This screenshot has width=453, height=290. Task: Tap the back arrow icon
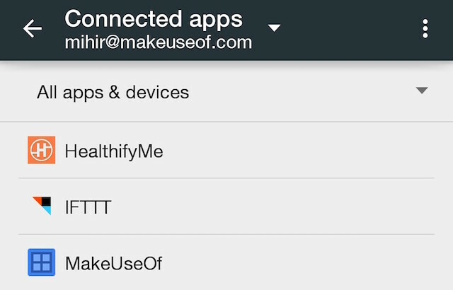33,28
